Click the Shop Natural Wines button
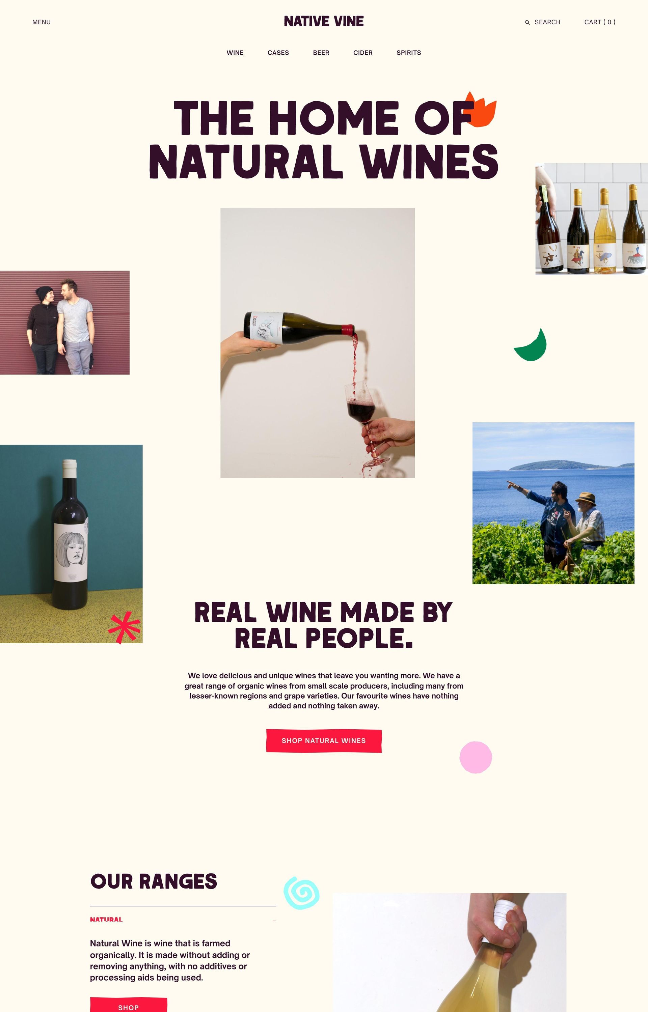The height and width of the screenshot is (1012, 648). 324,740
